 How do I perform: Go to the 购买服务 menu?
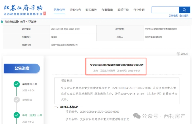91,10
